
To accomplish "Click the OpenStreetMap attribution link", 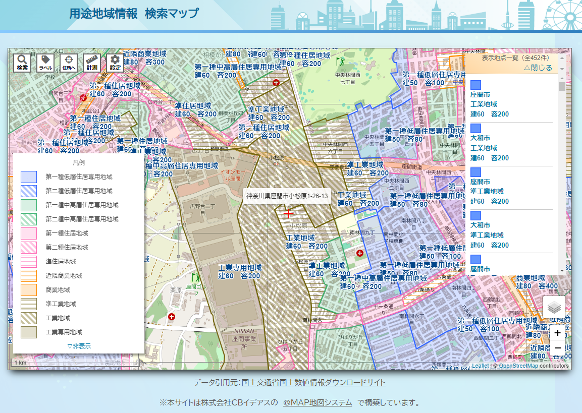I will tap(518, 366).
